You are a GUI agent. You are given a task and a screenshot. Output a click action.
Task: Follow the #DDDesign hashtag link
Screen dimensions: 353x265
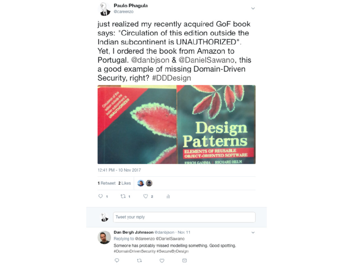(x=172, y=78)
